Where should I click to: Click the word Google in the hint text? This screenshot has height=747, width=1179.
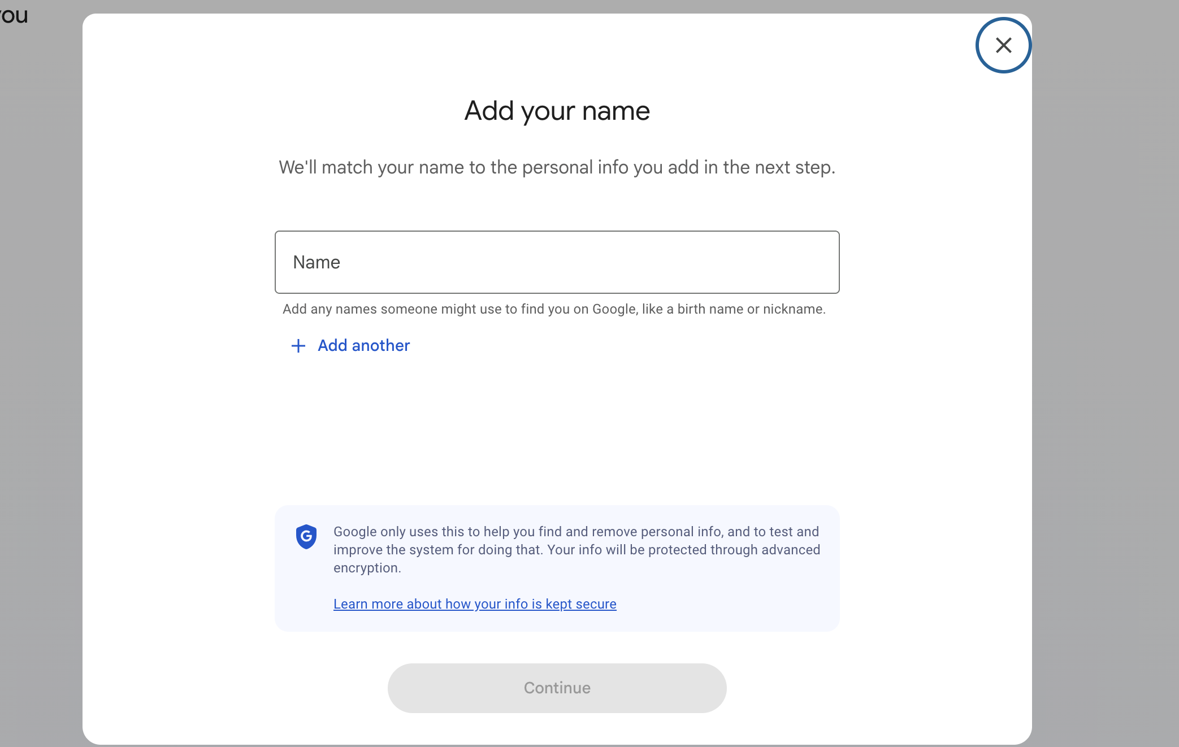click(x=614, y=309)
